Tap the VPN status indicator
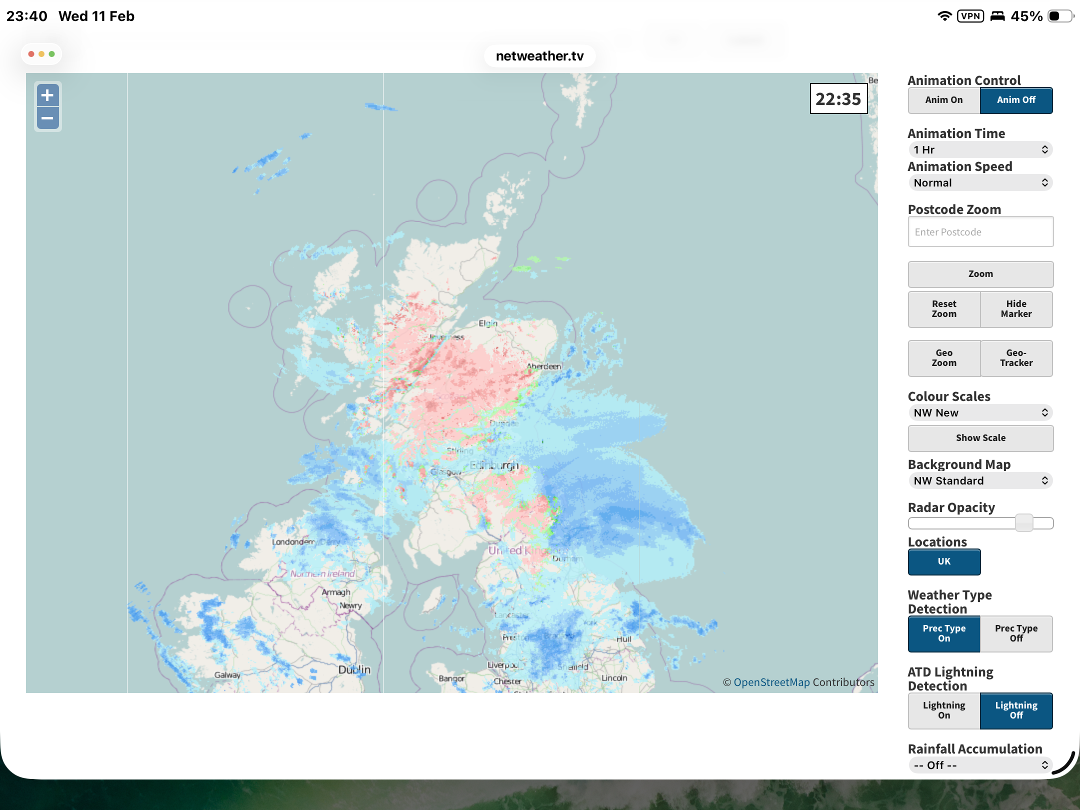 click(x=970, y=16)
